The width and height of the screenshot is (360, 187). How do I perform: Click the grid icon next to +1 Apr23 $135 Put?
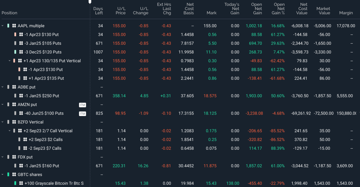tap(25, 78)
